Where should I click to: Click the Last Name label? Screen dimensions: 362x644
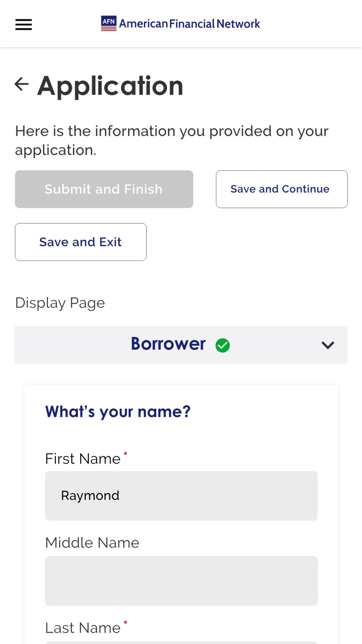coord(83,628)
